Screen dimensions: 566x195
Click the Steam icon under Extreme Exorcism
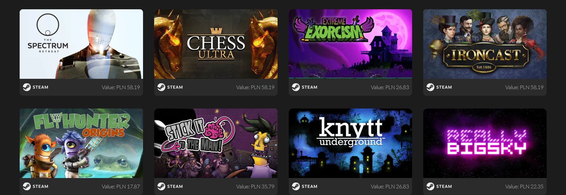tap(296, 87)
